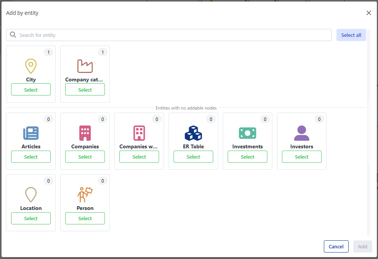
Task: Click the Investments money bill icon
Action: pos(247,133)
